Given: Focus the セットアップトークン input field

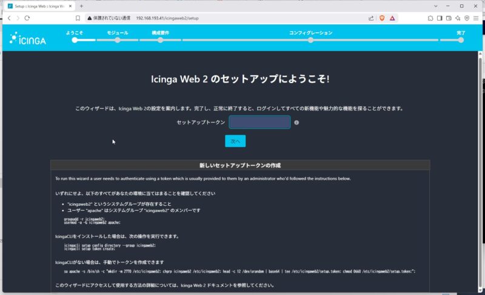Looking at the screenshot, I should 259,122.
